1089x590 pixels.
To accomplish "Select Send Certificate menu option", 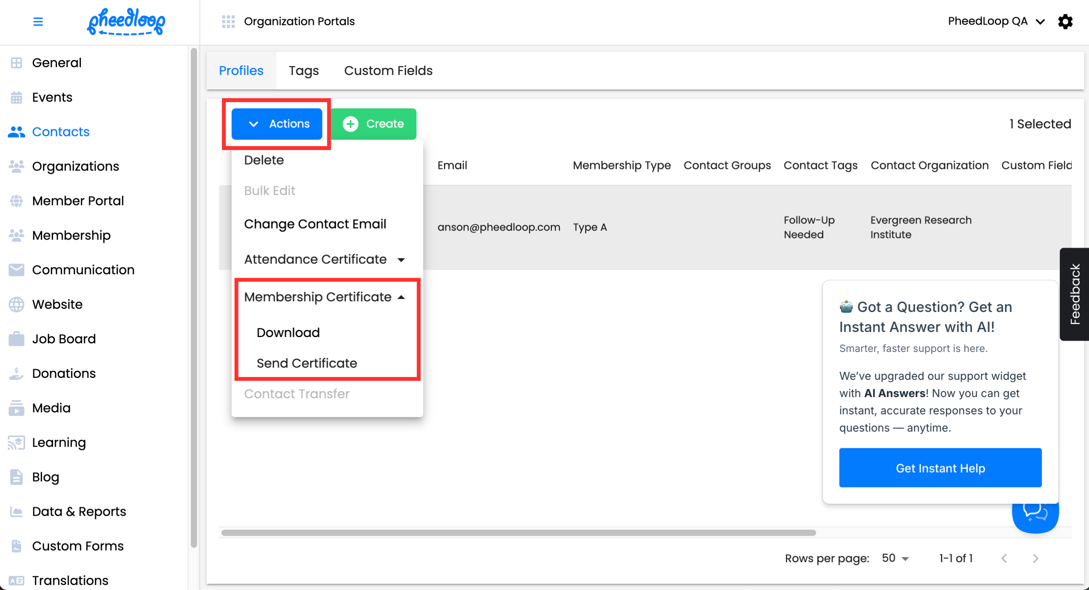I will 306,363.
